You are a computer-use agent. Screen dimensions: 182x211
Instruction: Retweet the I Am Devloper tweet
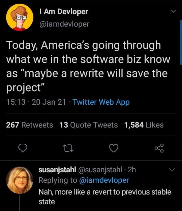coord(69,148)
